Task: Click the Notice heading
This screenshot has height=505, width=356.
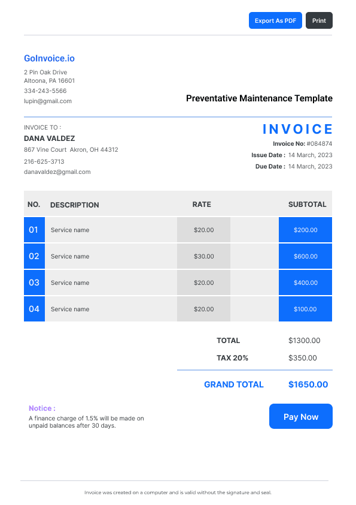Action: point(42,408)
